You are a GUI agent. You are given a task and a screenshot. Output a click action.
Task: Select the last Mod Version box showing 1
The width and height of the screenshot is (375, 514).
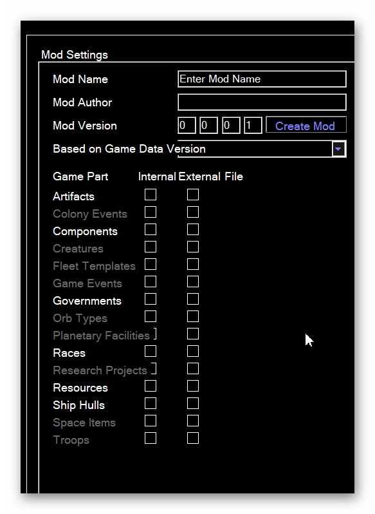[x=253, y=125]
